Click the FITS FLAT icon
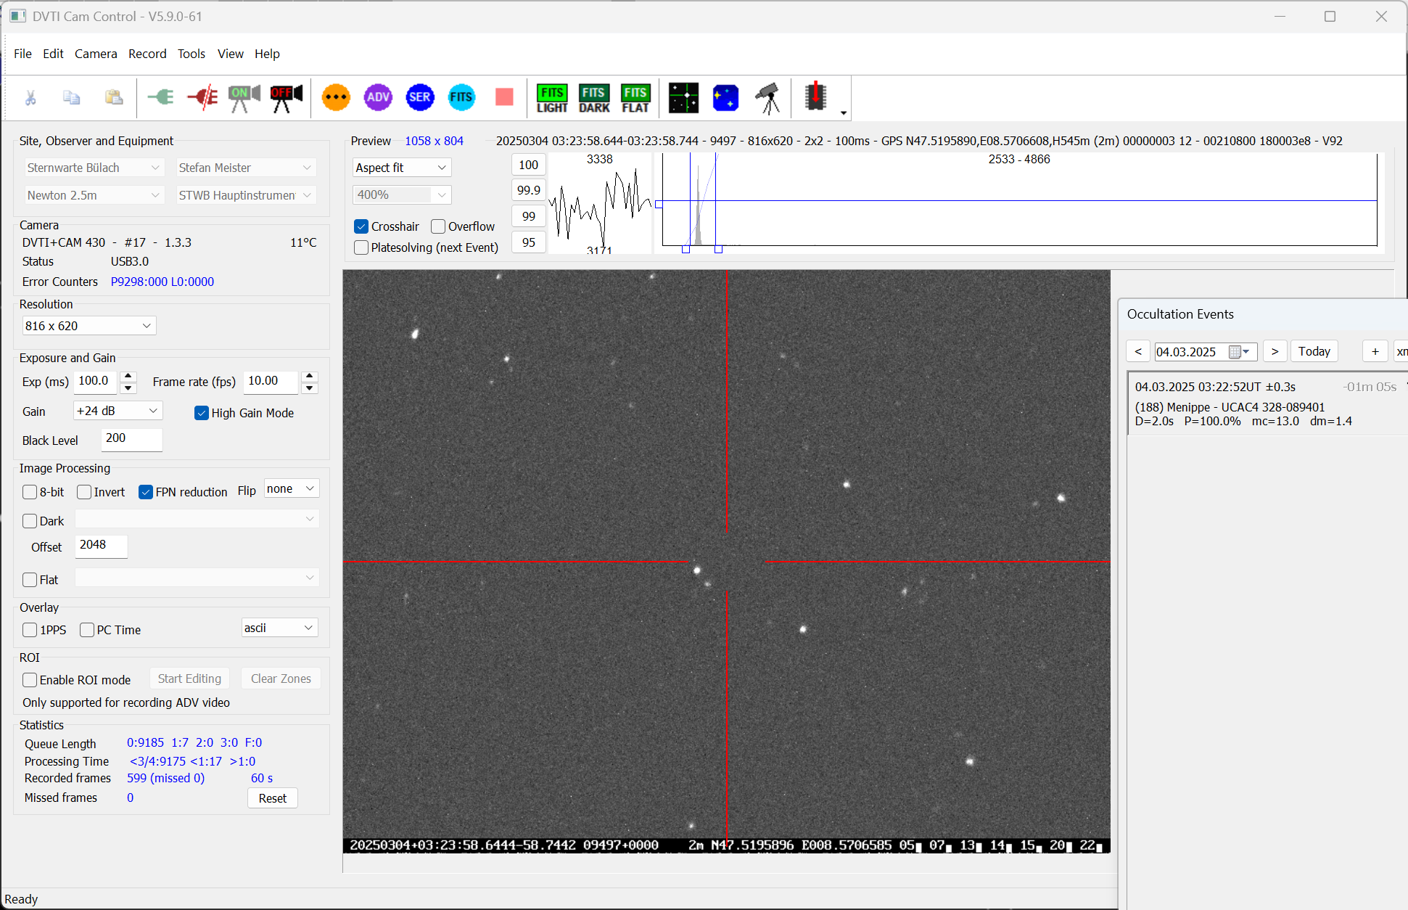1408x910 pixels. (635, 98)
